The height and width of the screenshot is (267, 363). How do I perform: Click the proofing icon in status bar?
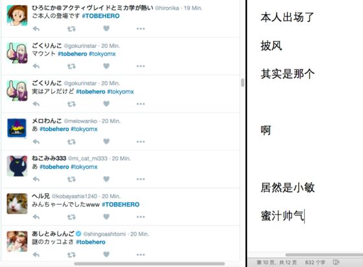point(336,262)
